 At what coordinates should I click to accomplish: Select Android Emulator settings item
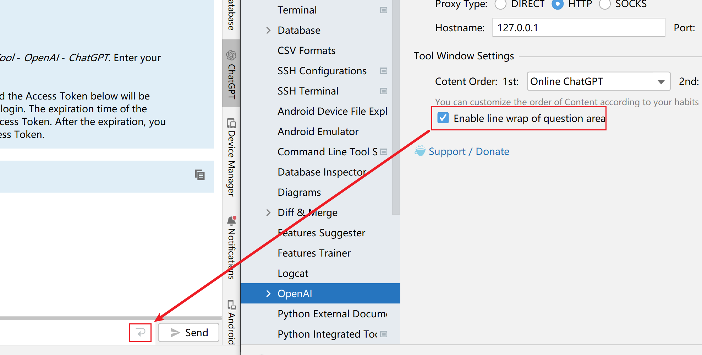(318, 131)
